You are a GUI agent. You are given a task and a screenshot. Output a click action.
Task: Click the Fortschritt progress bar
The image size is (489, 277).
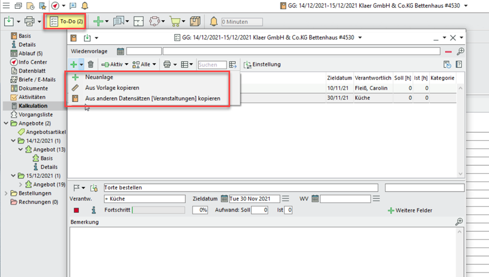[x=159, y=210]
